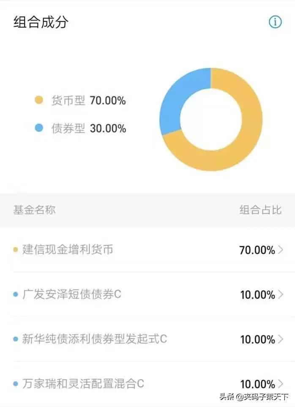Select the blue dot beside 广发安泽短债债券C

(16, 295)
